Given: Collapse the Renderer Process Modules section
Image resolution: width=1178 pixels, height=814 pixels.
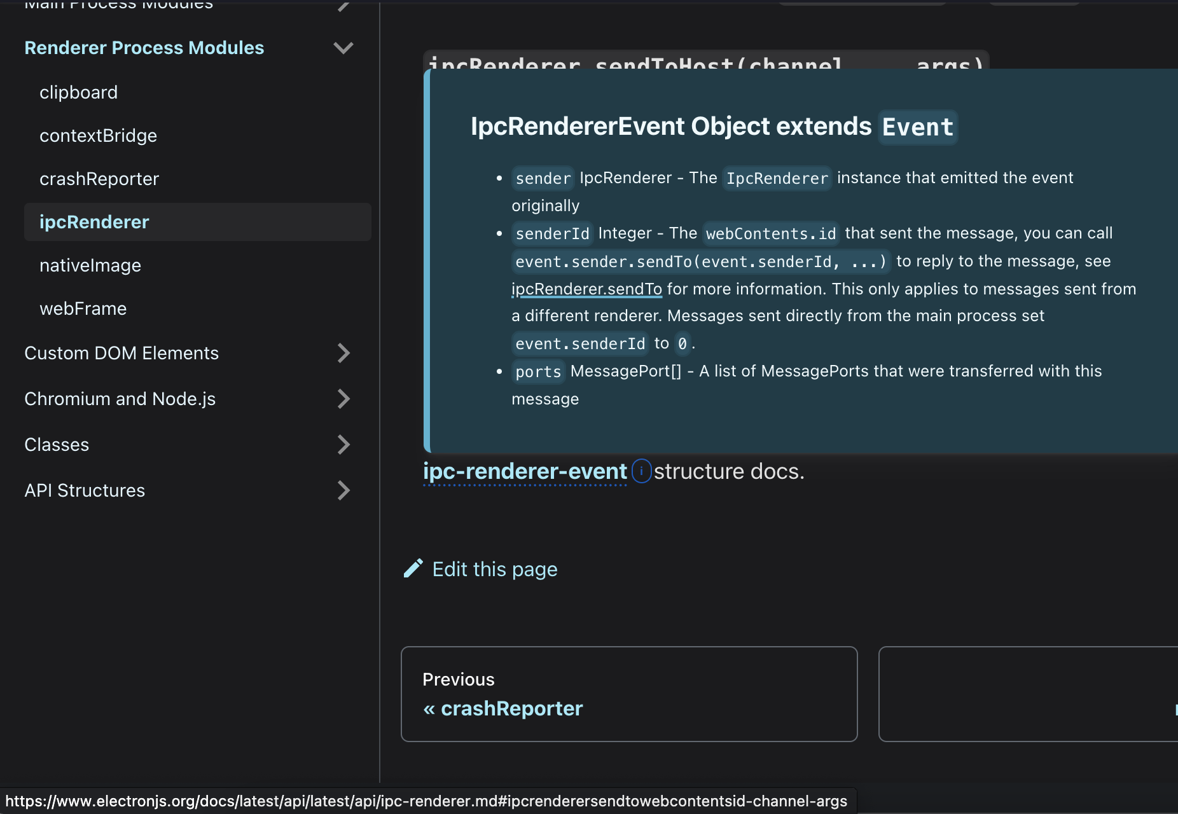Looking at the screenshot, I should [343, 47].
